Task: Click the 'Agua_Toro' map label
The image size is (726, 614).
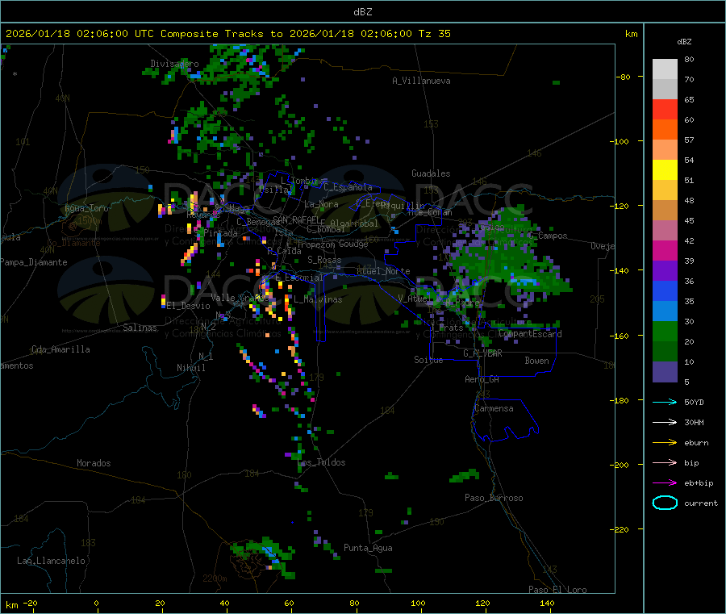Action: (x=86, y=208)
